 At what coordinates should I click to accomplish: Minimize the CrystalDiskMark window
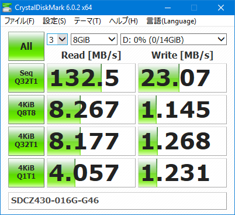click(168, 8)
